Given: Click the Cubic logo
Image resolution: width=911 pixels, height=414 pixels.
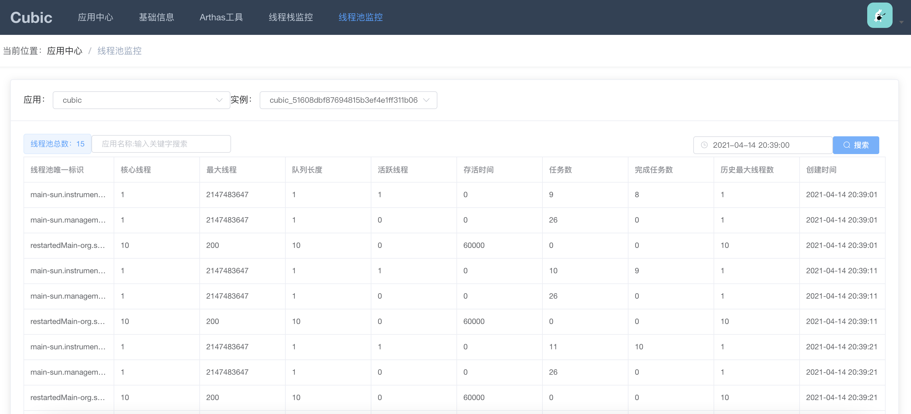Looking at the screenshot, I should pyautogui.click(x=31, y=17).
